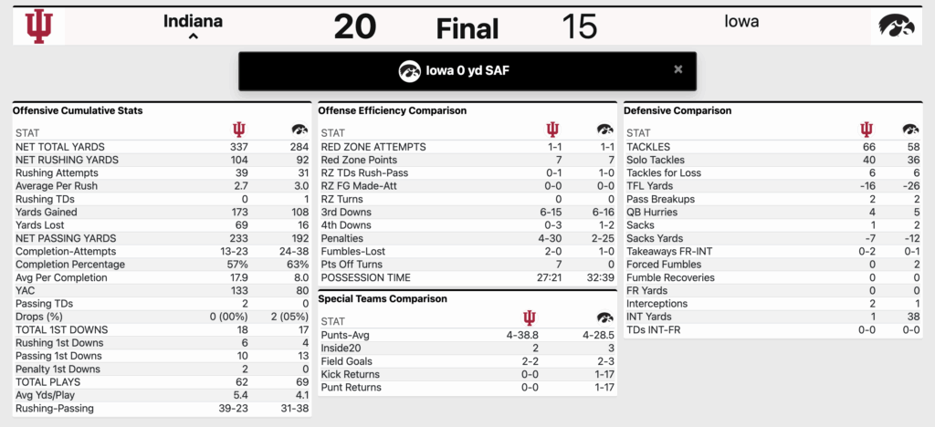Screen dimensions: 935x427
Task: Select the Iowa team name in the header
Action: point(741,21)
